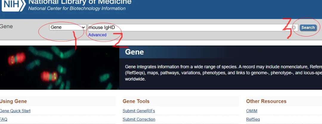This screenshot has width=322, height=124.
Task: Click the National Center for Biotechnology Information subtitle
Action: pos(77,8)
